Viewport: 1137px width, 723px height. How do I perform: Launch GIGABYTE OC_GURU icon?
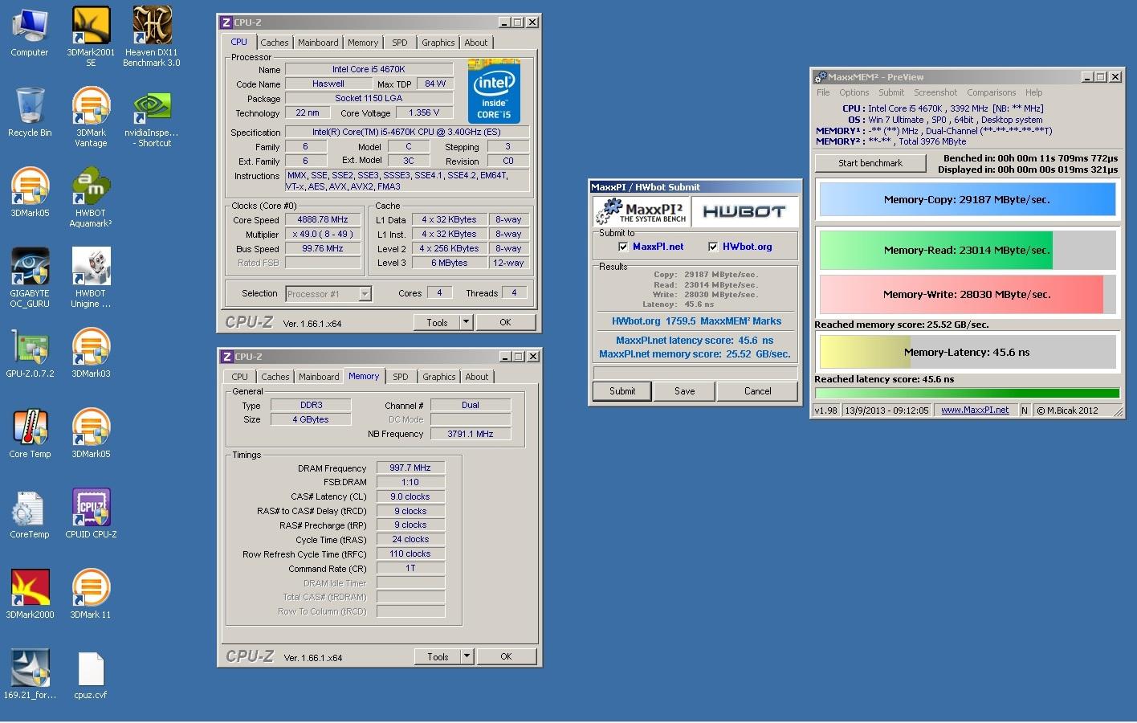(30, 266)
